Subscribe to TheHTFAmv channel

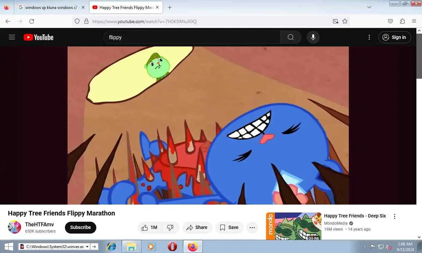[80, 227]
